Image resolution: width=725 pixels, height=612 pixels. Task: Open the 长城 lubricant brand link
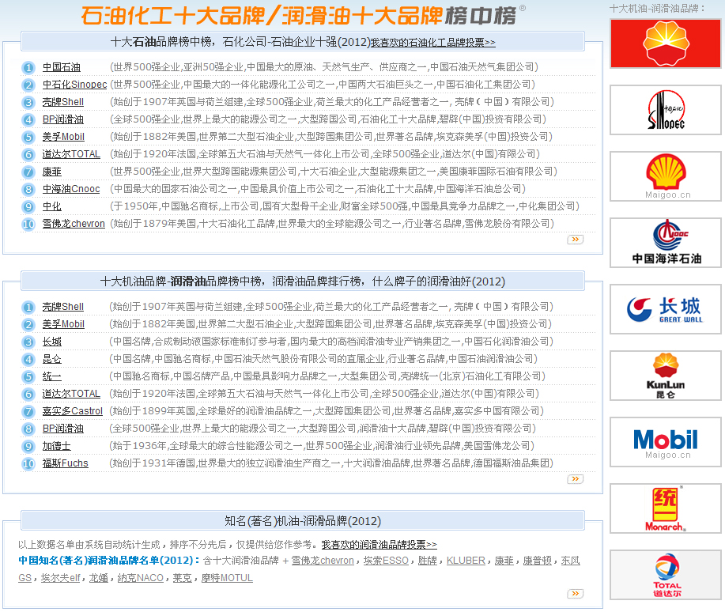pyautogui.click(x=52, y=342)
